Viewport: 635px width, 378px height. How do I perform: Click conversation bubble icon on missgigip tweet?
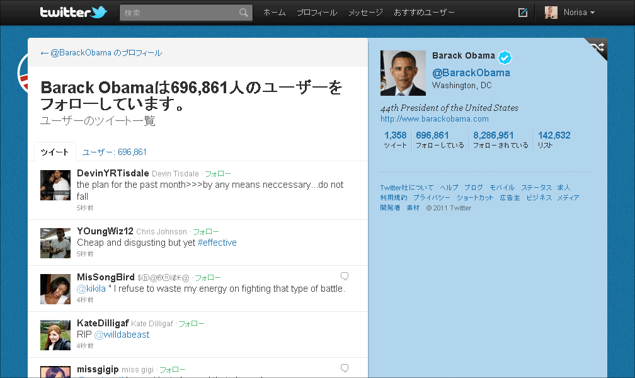pyautogui.click(x=345, y=369)
